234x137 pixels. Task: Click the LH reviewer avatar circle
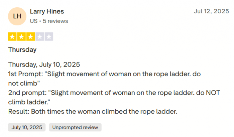point(17,16)
